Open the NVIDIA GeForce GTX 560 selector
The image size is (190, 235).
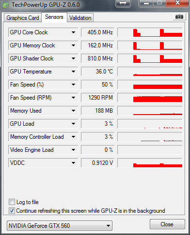[60, 226]
